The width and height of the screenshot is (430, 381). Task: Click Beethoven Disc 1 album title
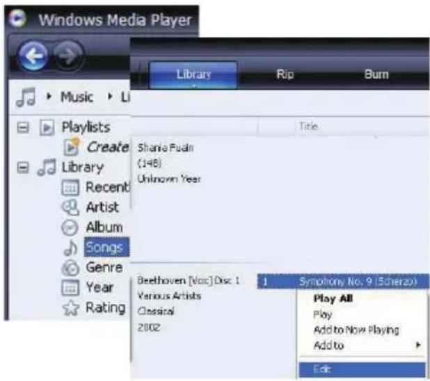pyautogui.click(x=189, y=280)
